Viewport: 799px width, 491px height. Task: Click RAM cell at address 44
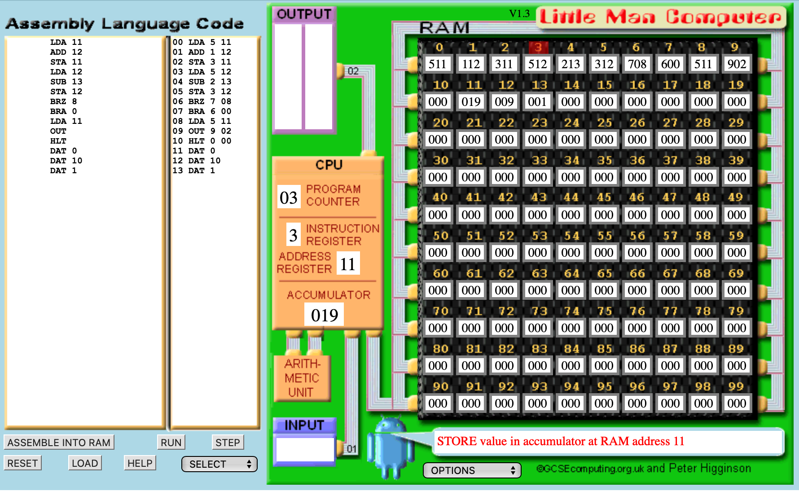(571, 215)
